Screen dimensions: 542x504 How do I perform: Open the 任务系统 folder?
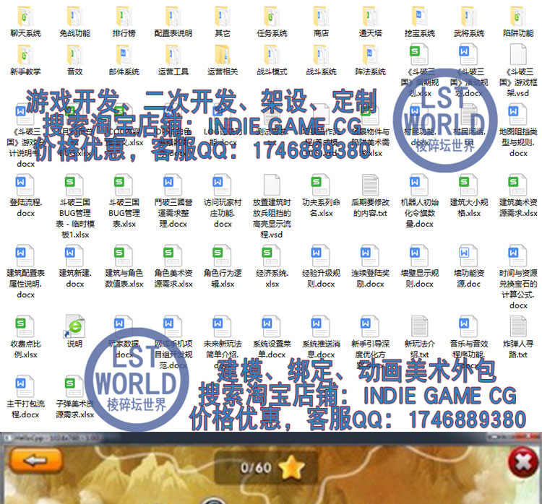tap(272, 22)
